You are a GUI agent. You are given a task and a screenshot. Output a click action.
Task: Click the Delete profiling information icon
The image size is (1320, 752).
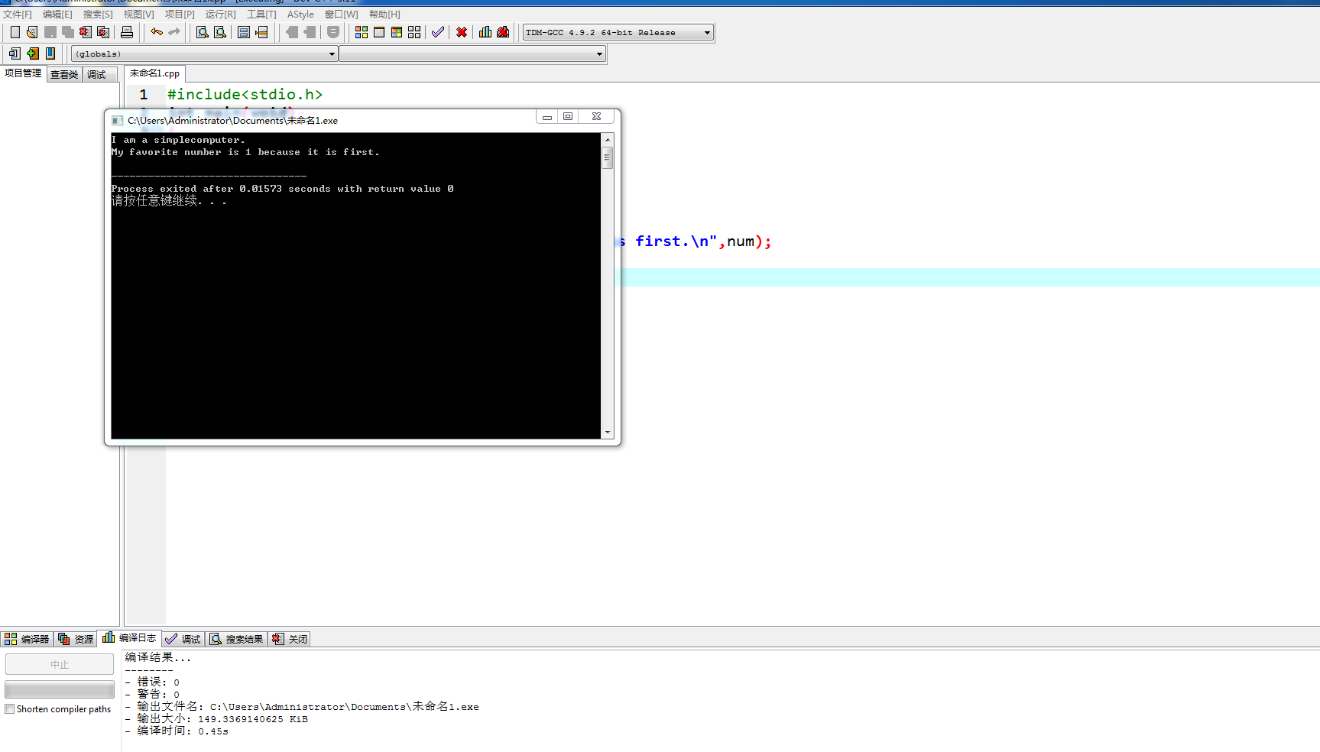click(503, 32)
